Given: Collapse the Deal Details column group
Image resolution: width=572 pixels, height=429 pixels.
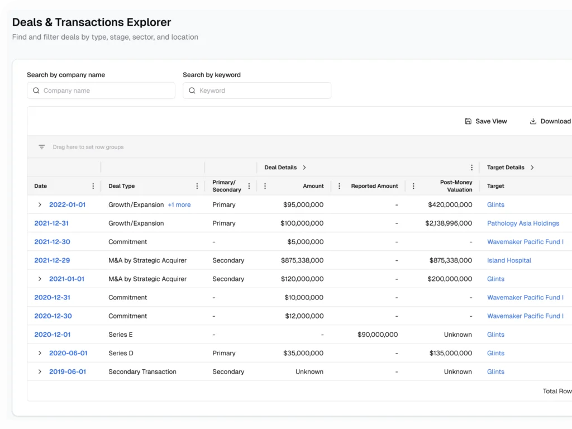Looking at the screenshot, I should (303, 167).
